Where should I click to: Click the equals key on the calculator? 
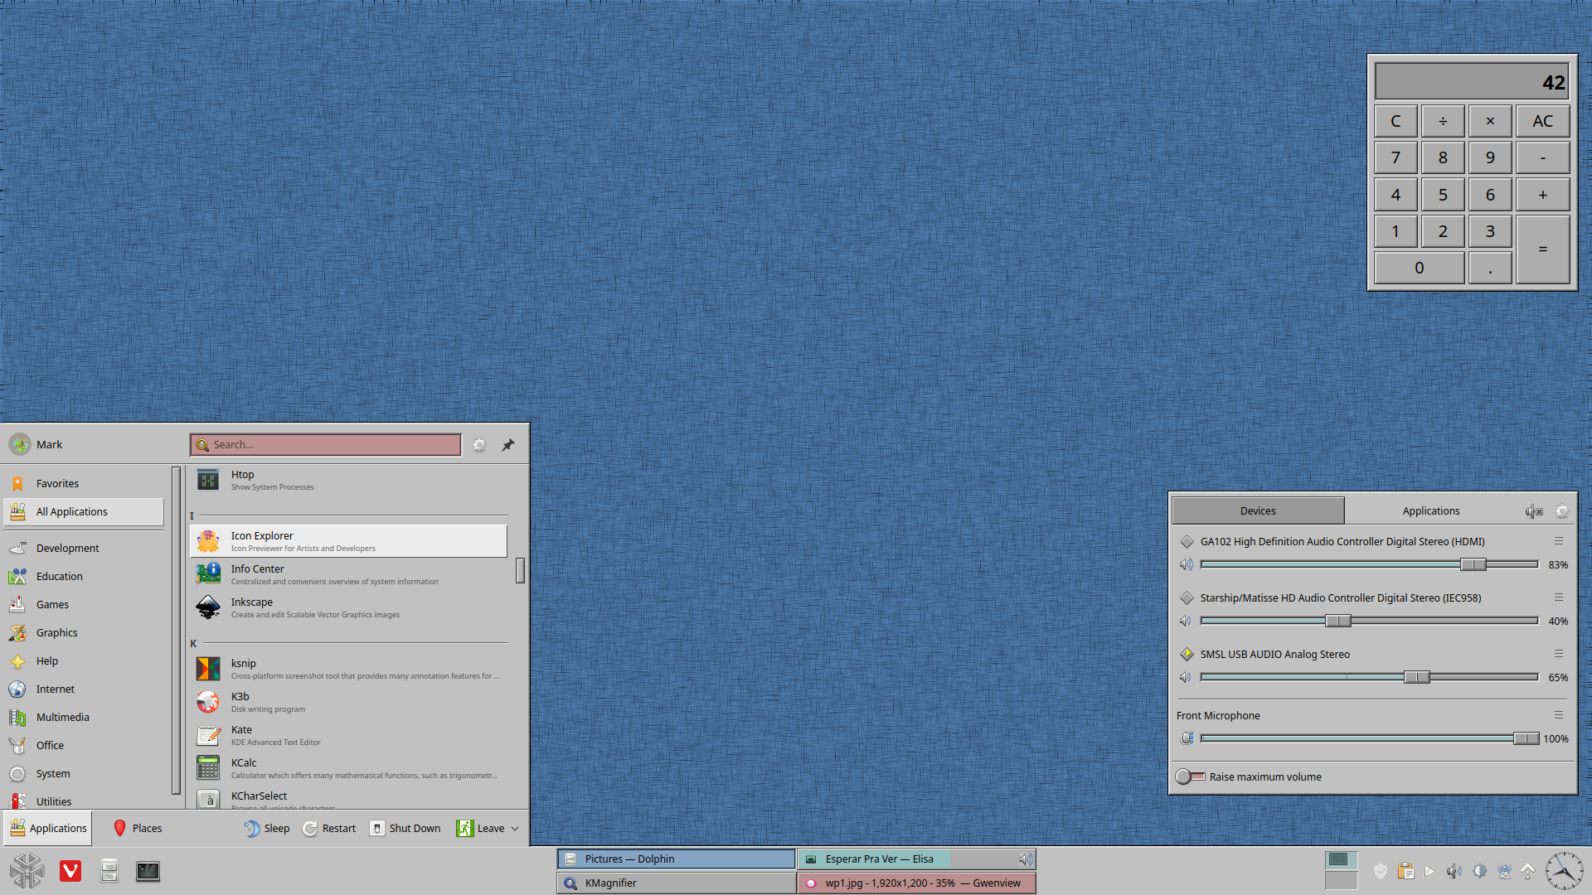tap(1543, 249)
